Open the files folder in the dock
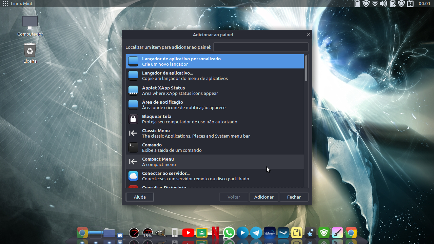 pos(110,233)
